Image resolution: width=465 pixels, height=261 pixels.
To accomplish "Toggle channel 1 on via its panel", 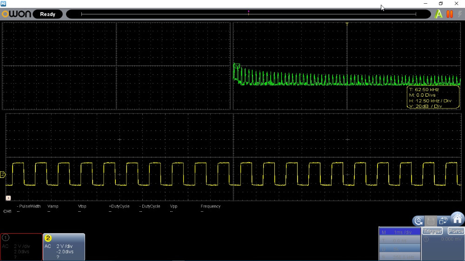I will (21, 247).
